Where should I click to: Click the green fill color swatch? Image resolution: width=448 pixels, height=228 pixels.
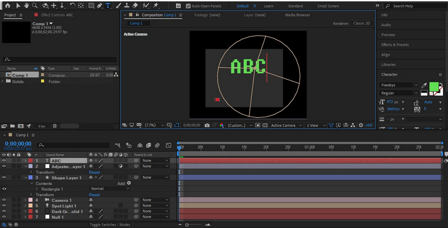(x=434, y=86)
